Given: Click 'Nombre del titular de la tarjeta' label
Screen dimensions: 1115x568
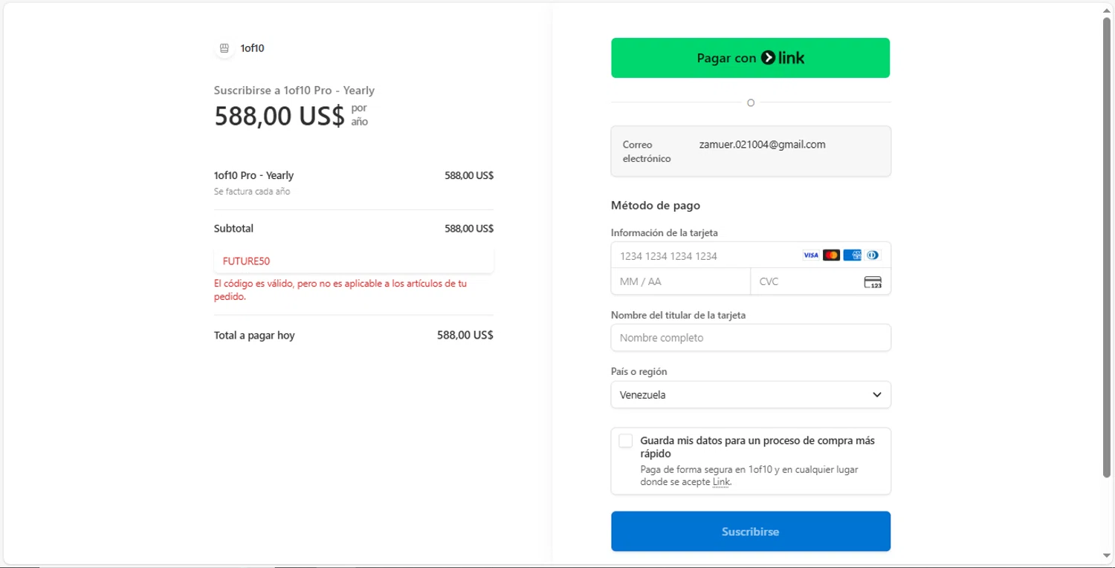Looking at the screenshot, I should point(678,316).
